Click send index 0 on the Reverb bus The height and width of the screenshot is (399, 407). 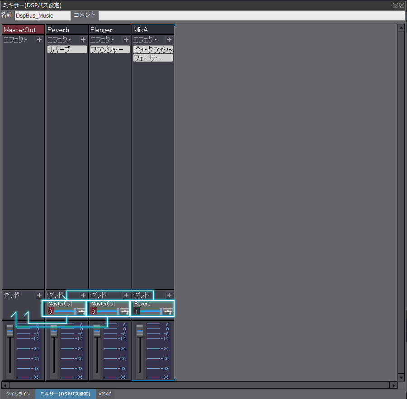point(51,312)
